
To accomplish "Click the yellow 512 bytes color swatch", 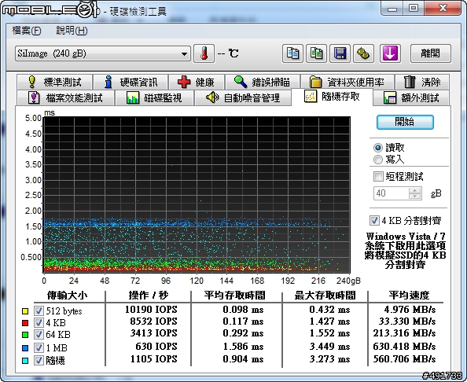I will (x=25, y=311).
